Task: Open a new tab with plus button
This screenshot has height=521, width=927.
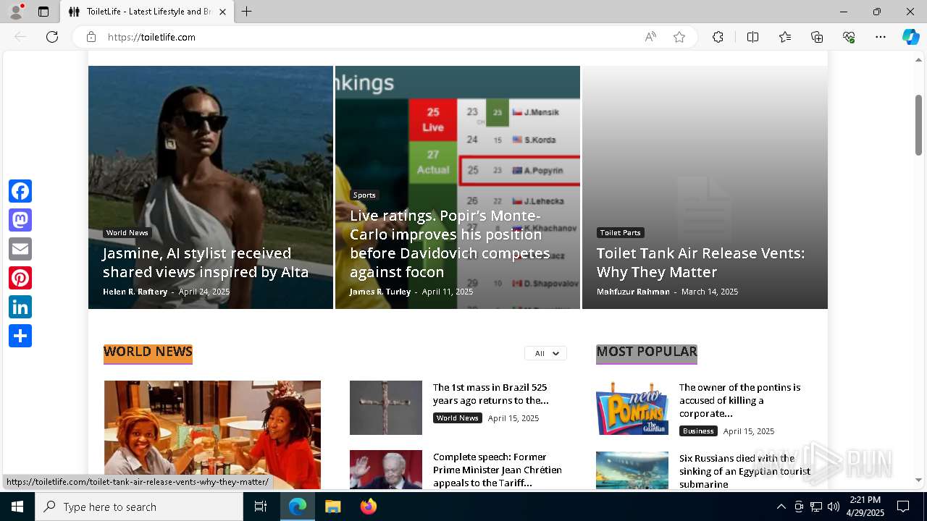Action: 247,12
